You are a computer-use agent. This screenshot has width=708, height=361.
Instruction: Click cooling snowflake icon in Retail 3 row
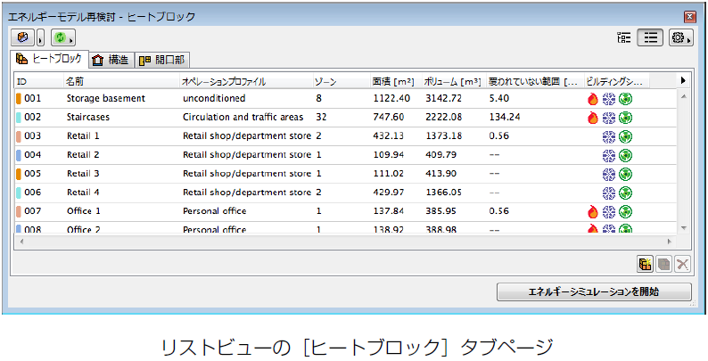click(x=609, y=174)
